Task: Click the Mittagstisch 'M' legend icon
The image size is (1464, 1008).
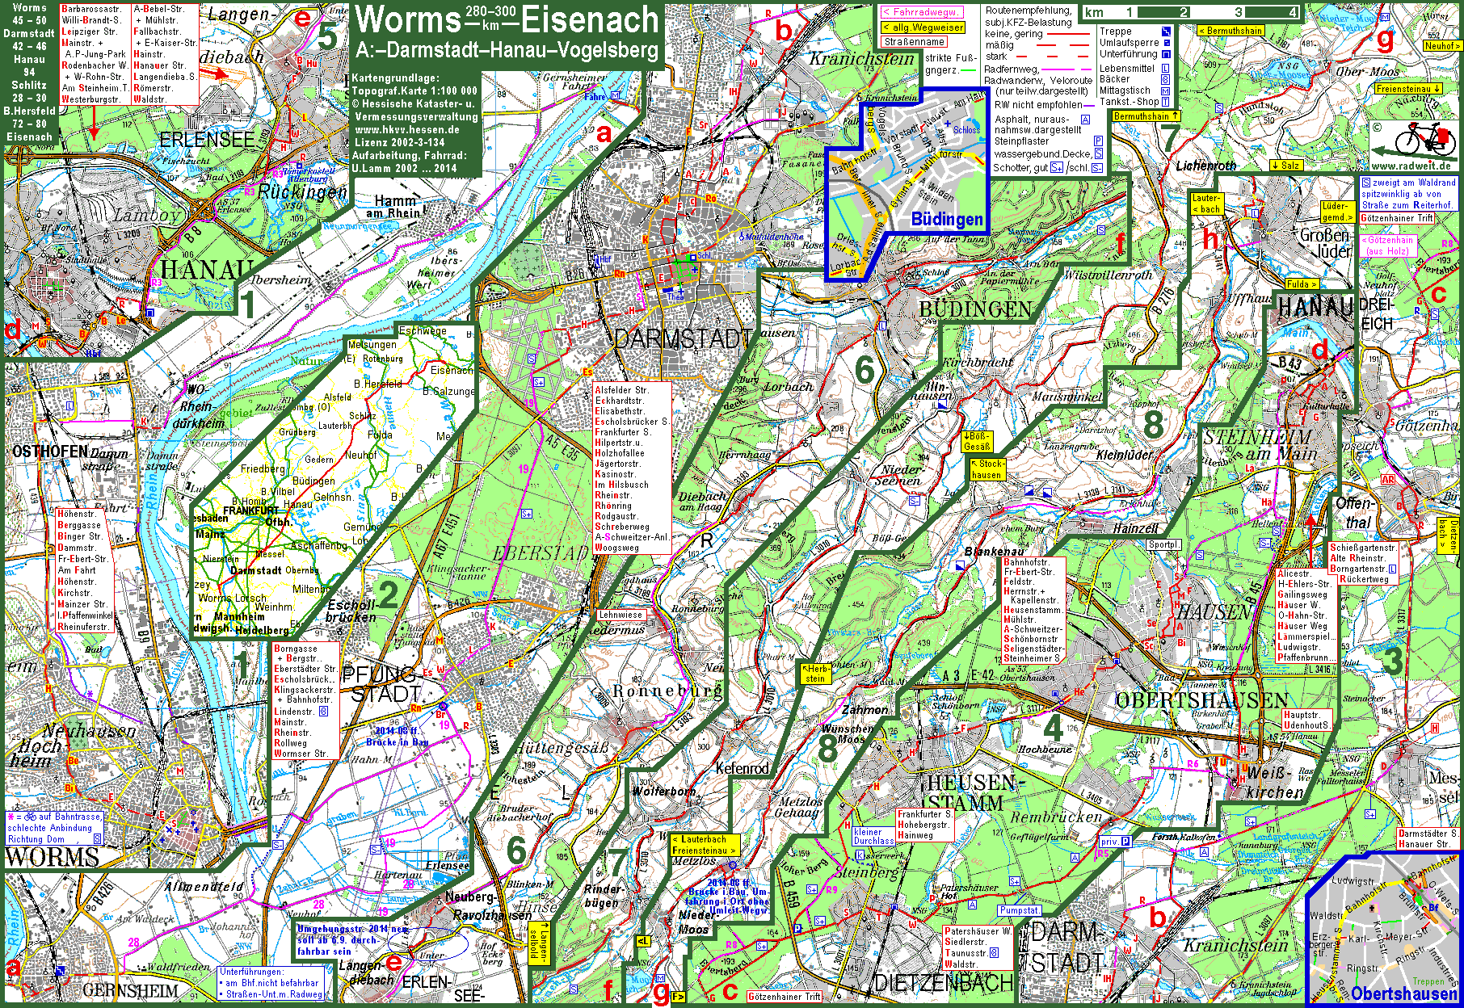Action: click(1165, 91)
